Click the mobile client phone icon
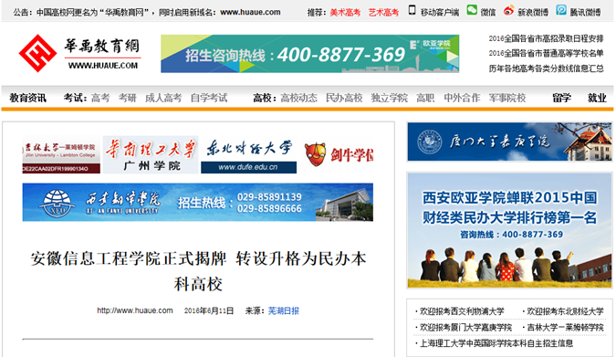 coord(412,10)
